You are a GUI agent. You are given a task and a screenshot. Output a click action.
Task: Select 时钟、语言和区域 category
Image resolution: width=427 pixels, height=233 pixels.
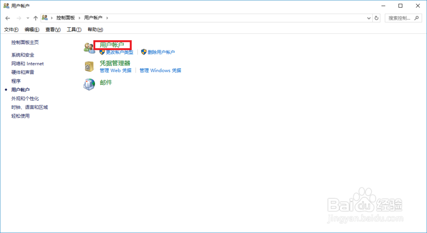click(x=30, y=107)
